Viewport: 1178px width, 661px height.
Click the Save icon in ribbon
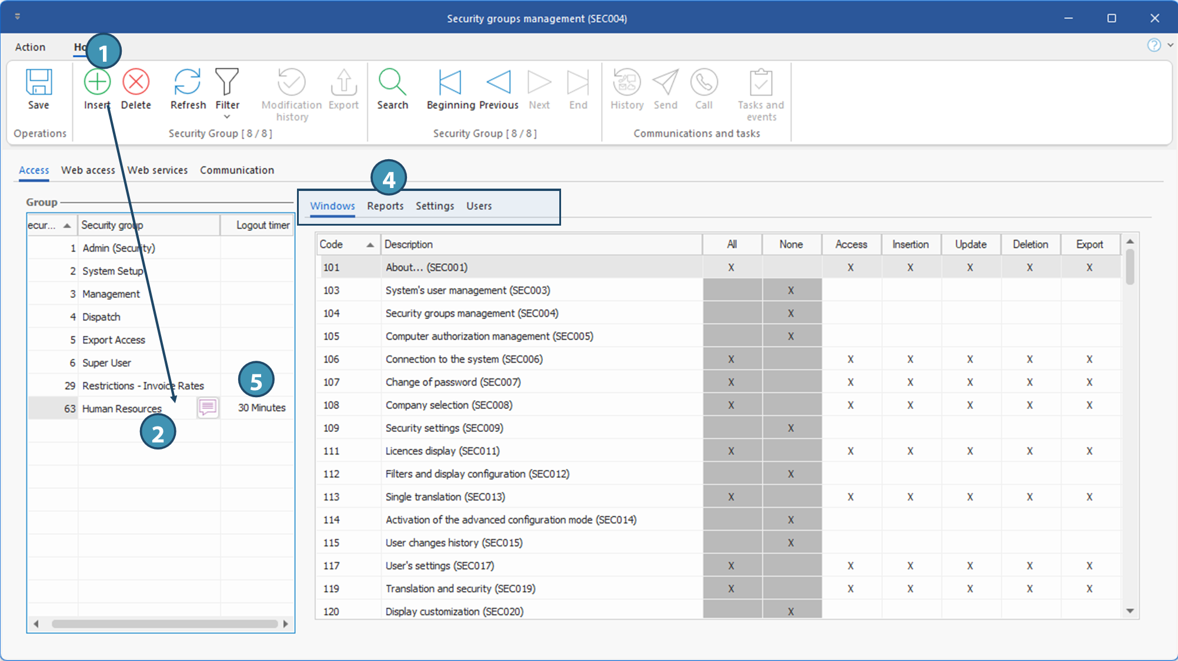(x=39, y=82)
